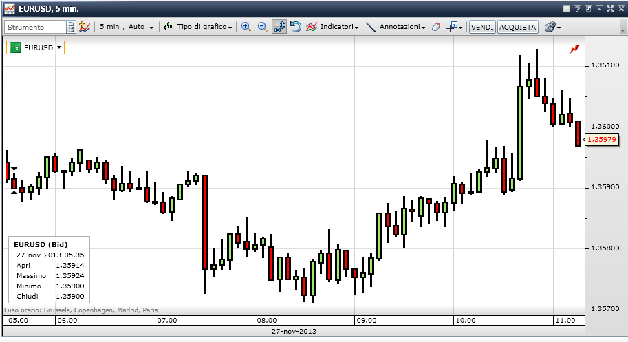Open the gear settings dropdown
Image resolution: width=628 pixels, height=342 pixels.
pyautogui.click(x=552, y=27)
